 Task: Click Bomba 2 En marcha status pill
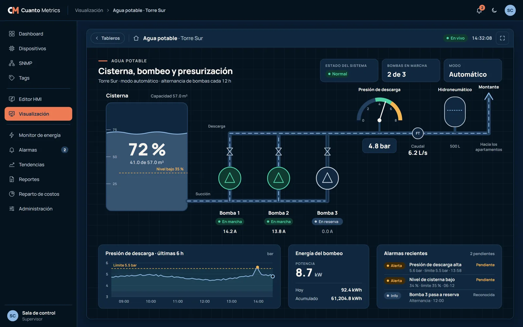[x=278, y=222]
